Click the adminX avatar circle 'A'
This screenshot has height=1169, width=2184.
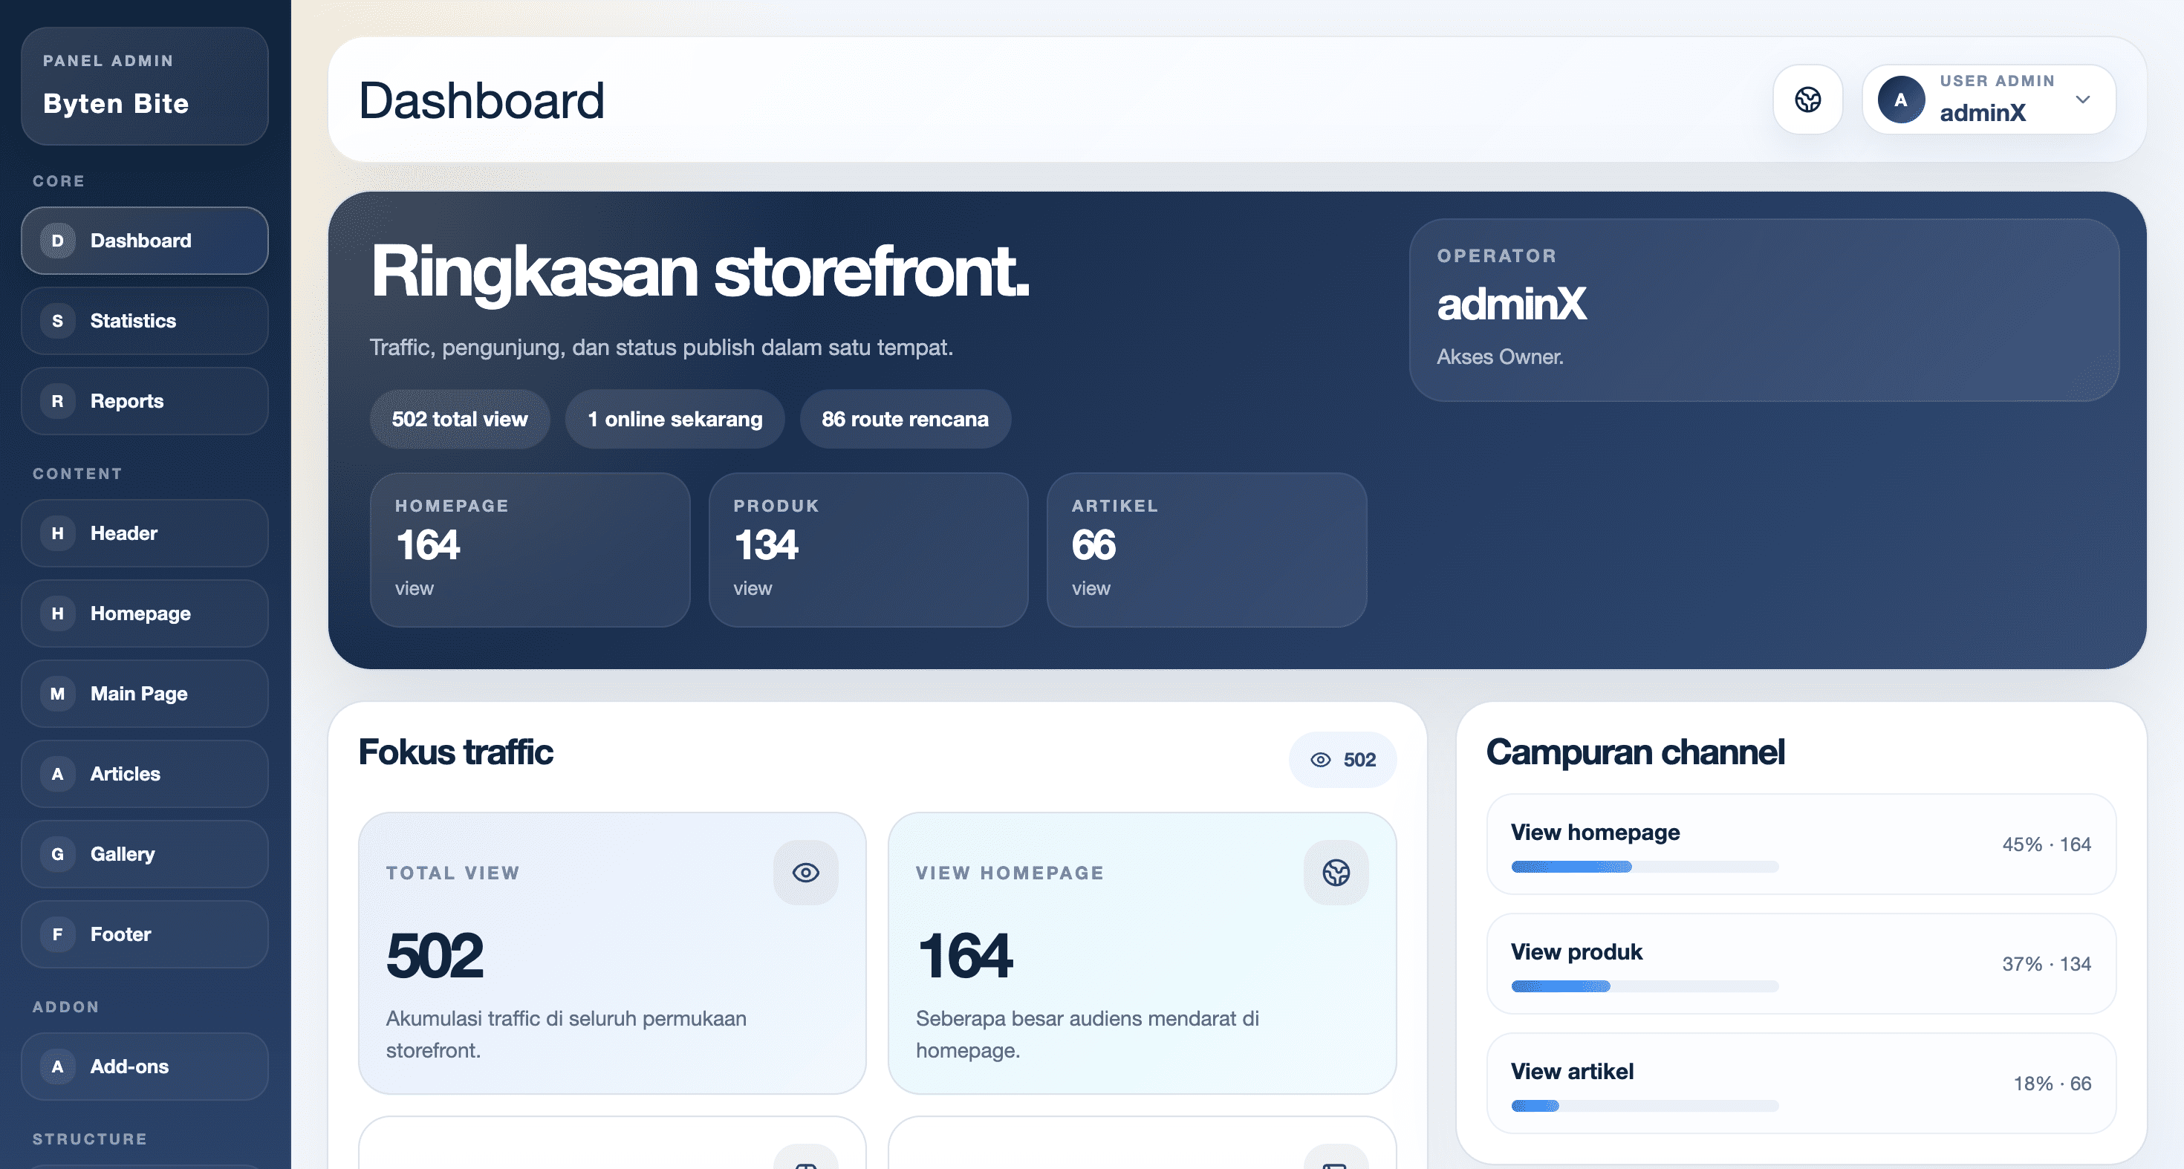click(x=1901, y=100)
